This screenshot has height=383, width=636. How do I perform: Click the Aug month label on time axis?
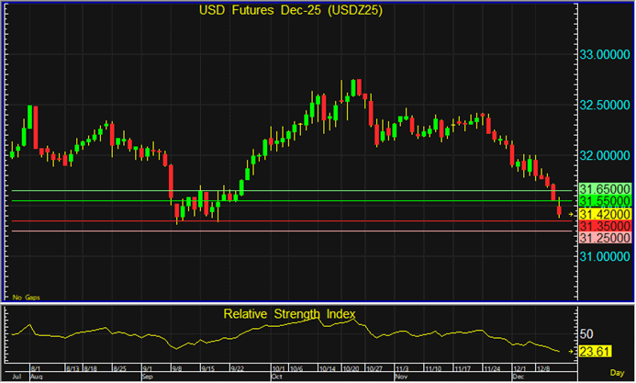coord(38,377)
